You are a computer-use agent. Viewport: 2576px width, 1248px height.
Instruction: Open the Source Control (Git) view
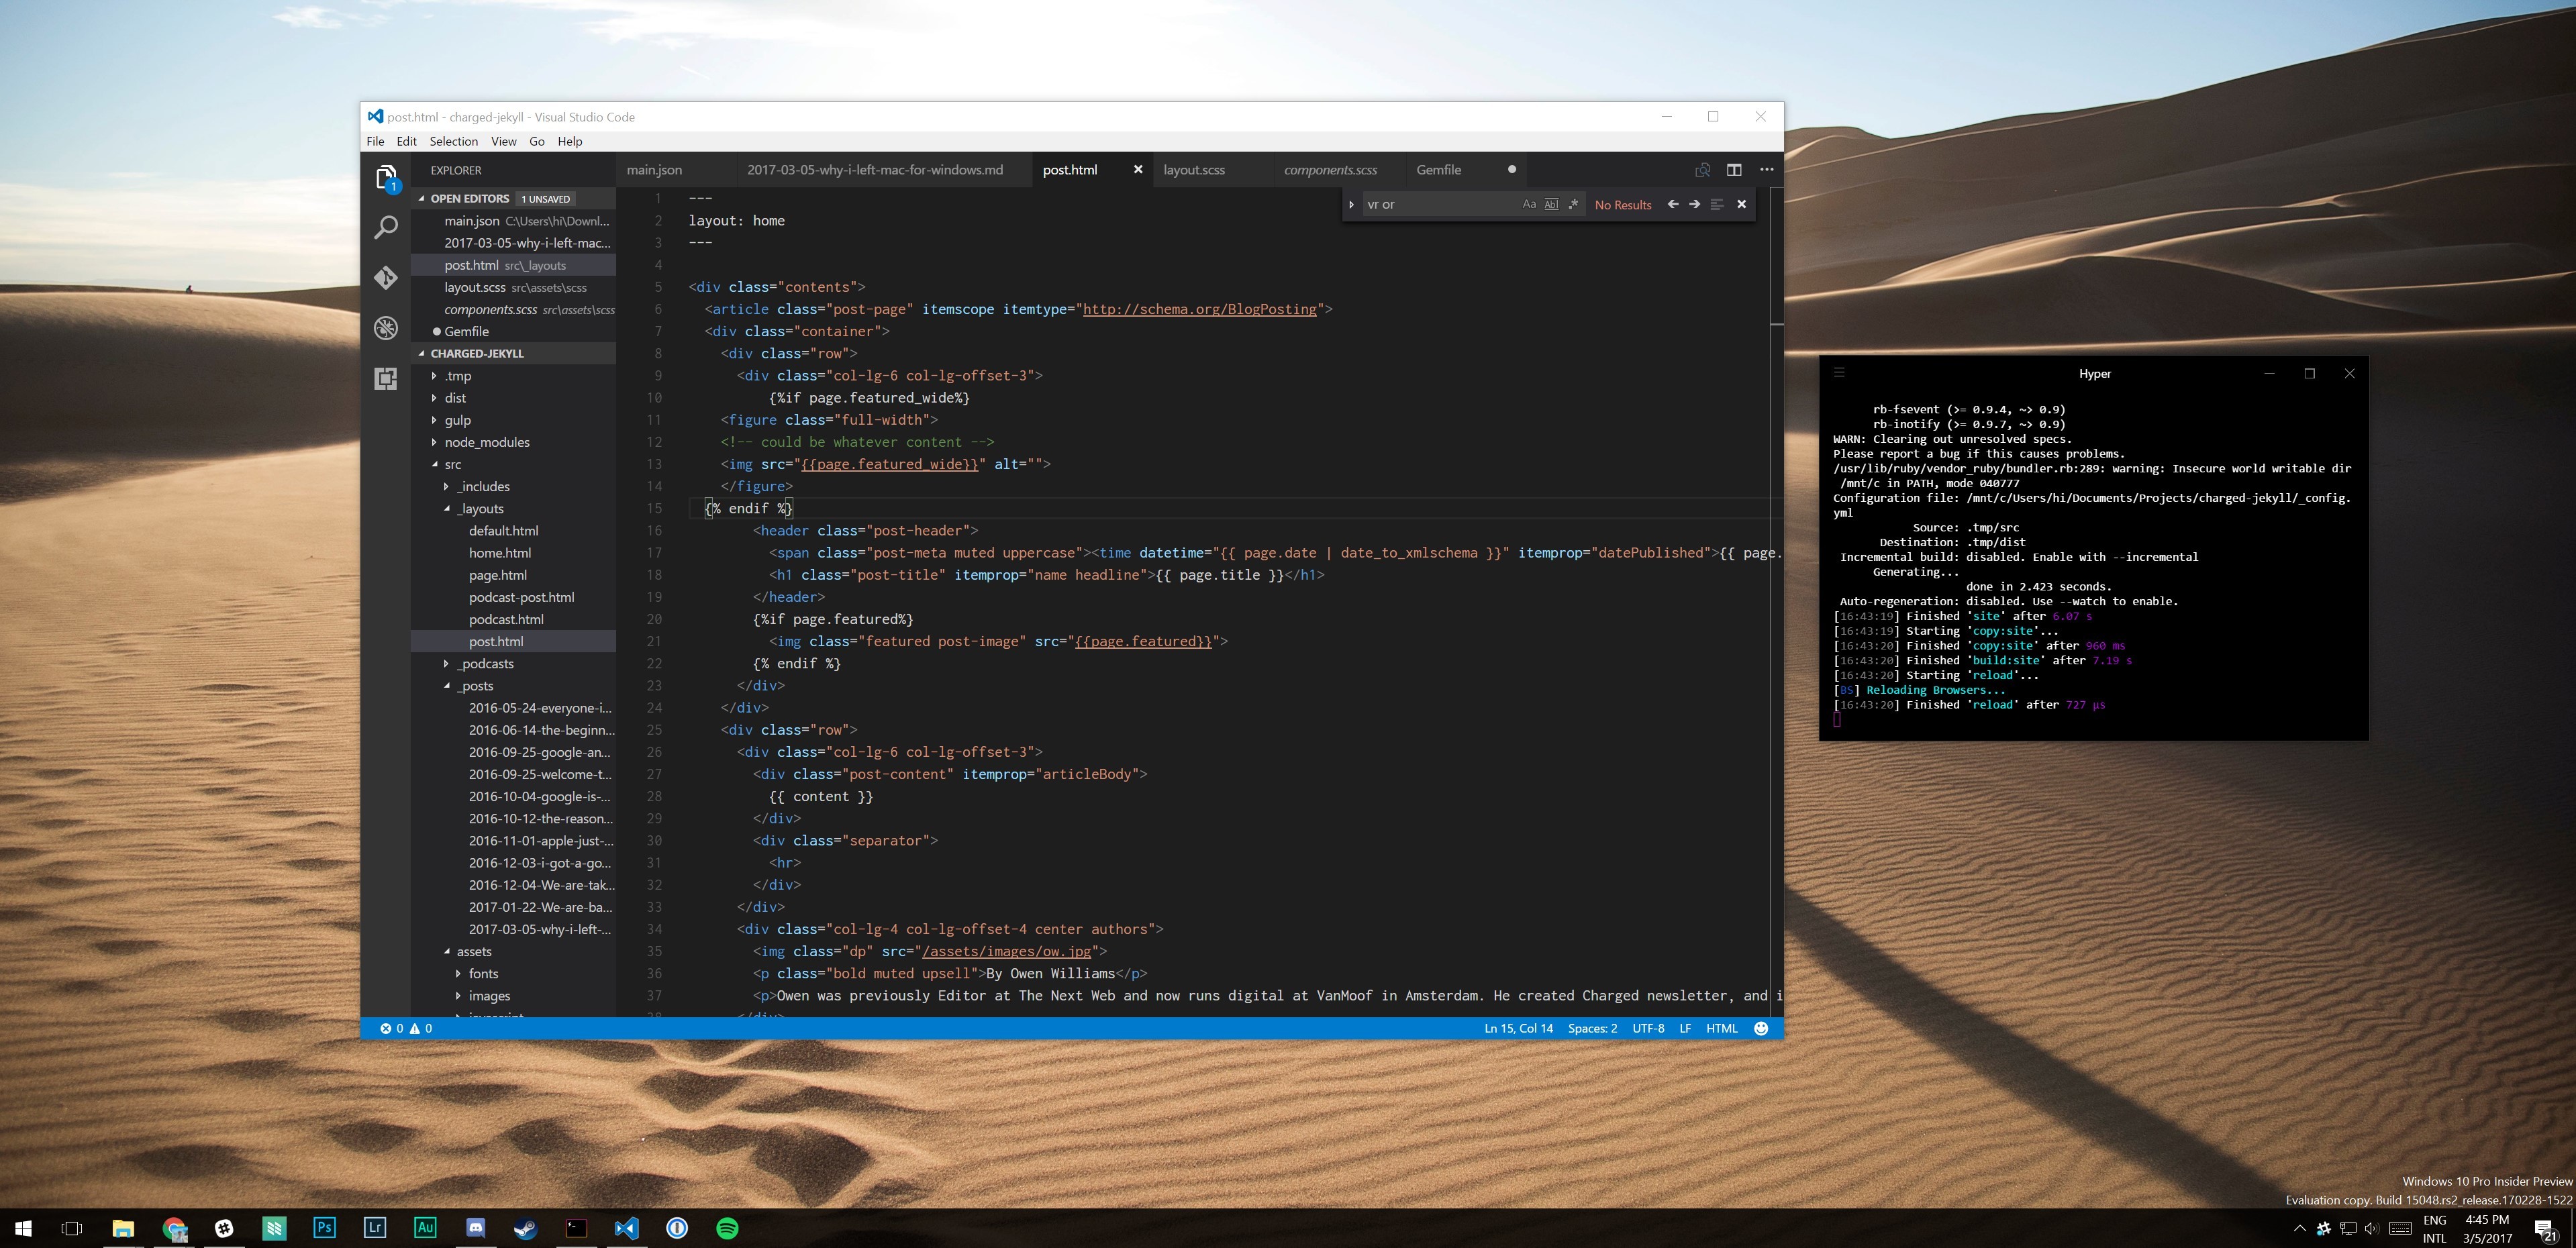[x=386, y=278]
